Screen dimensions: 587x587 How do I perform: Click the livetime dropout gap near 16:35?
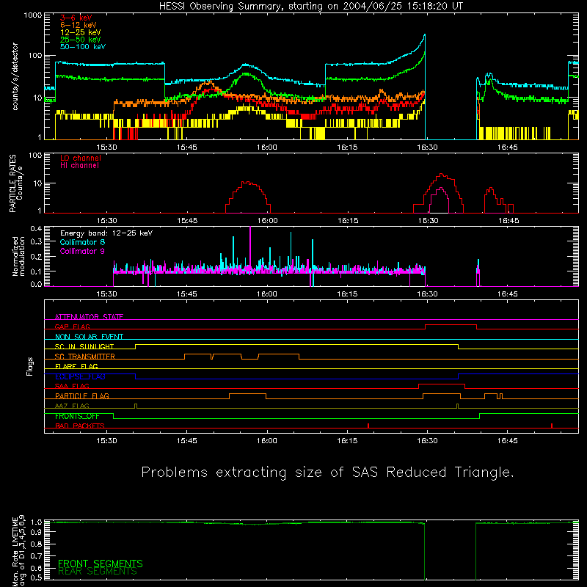pos(450,551)
